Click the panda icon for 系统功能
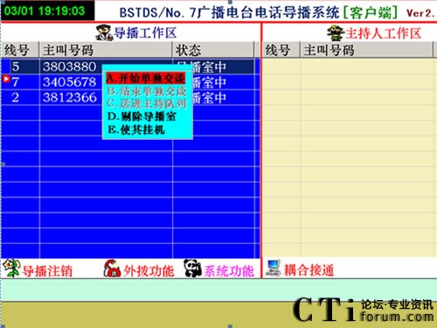The image size is (437, 328). (x=192, y=269)
